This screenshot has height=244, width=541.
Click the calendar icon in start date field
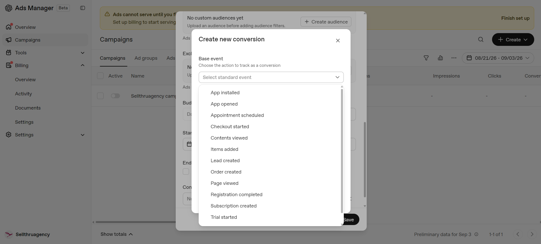coord(189,144)
